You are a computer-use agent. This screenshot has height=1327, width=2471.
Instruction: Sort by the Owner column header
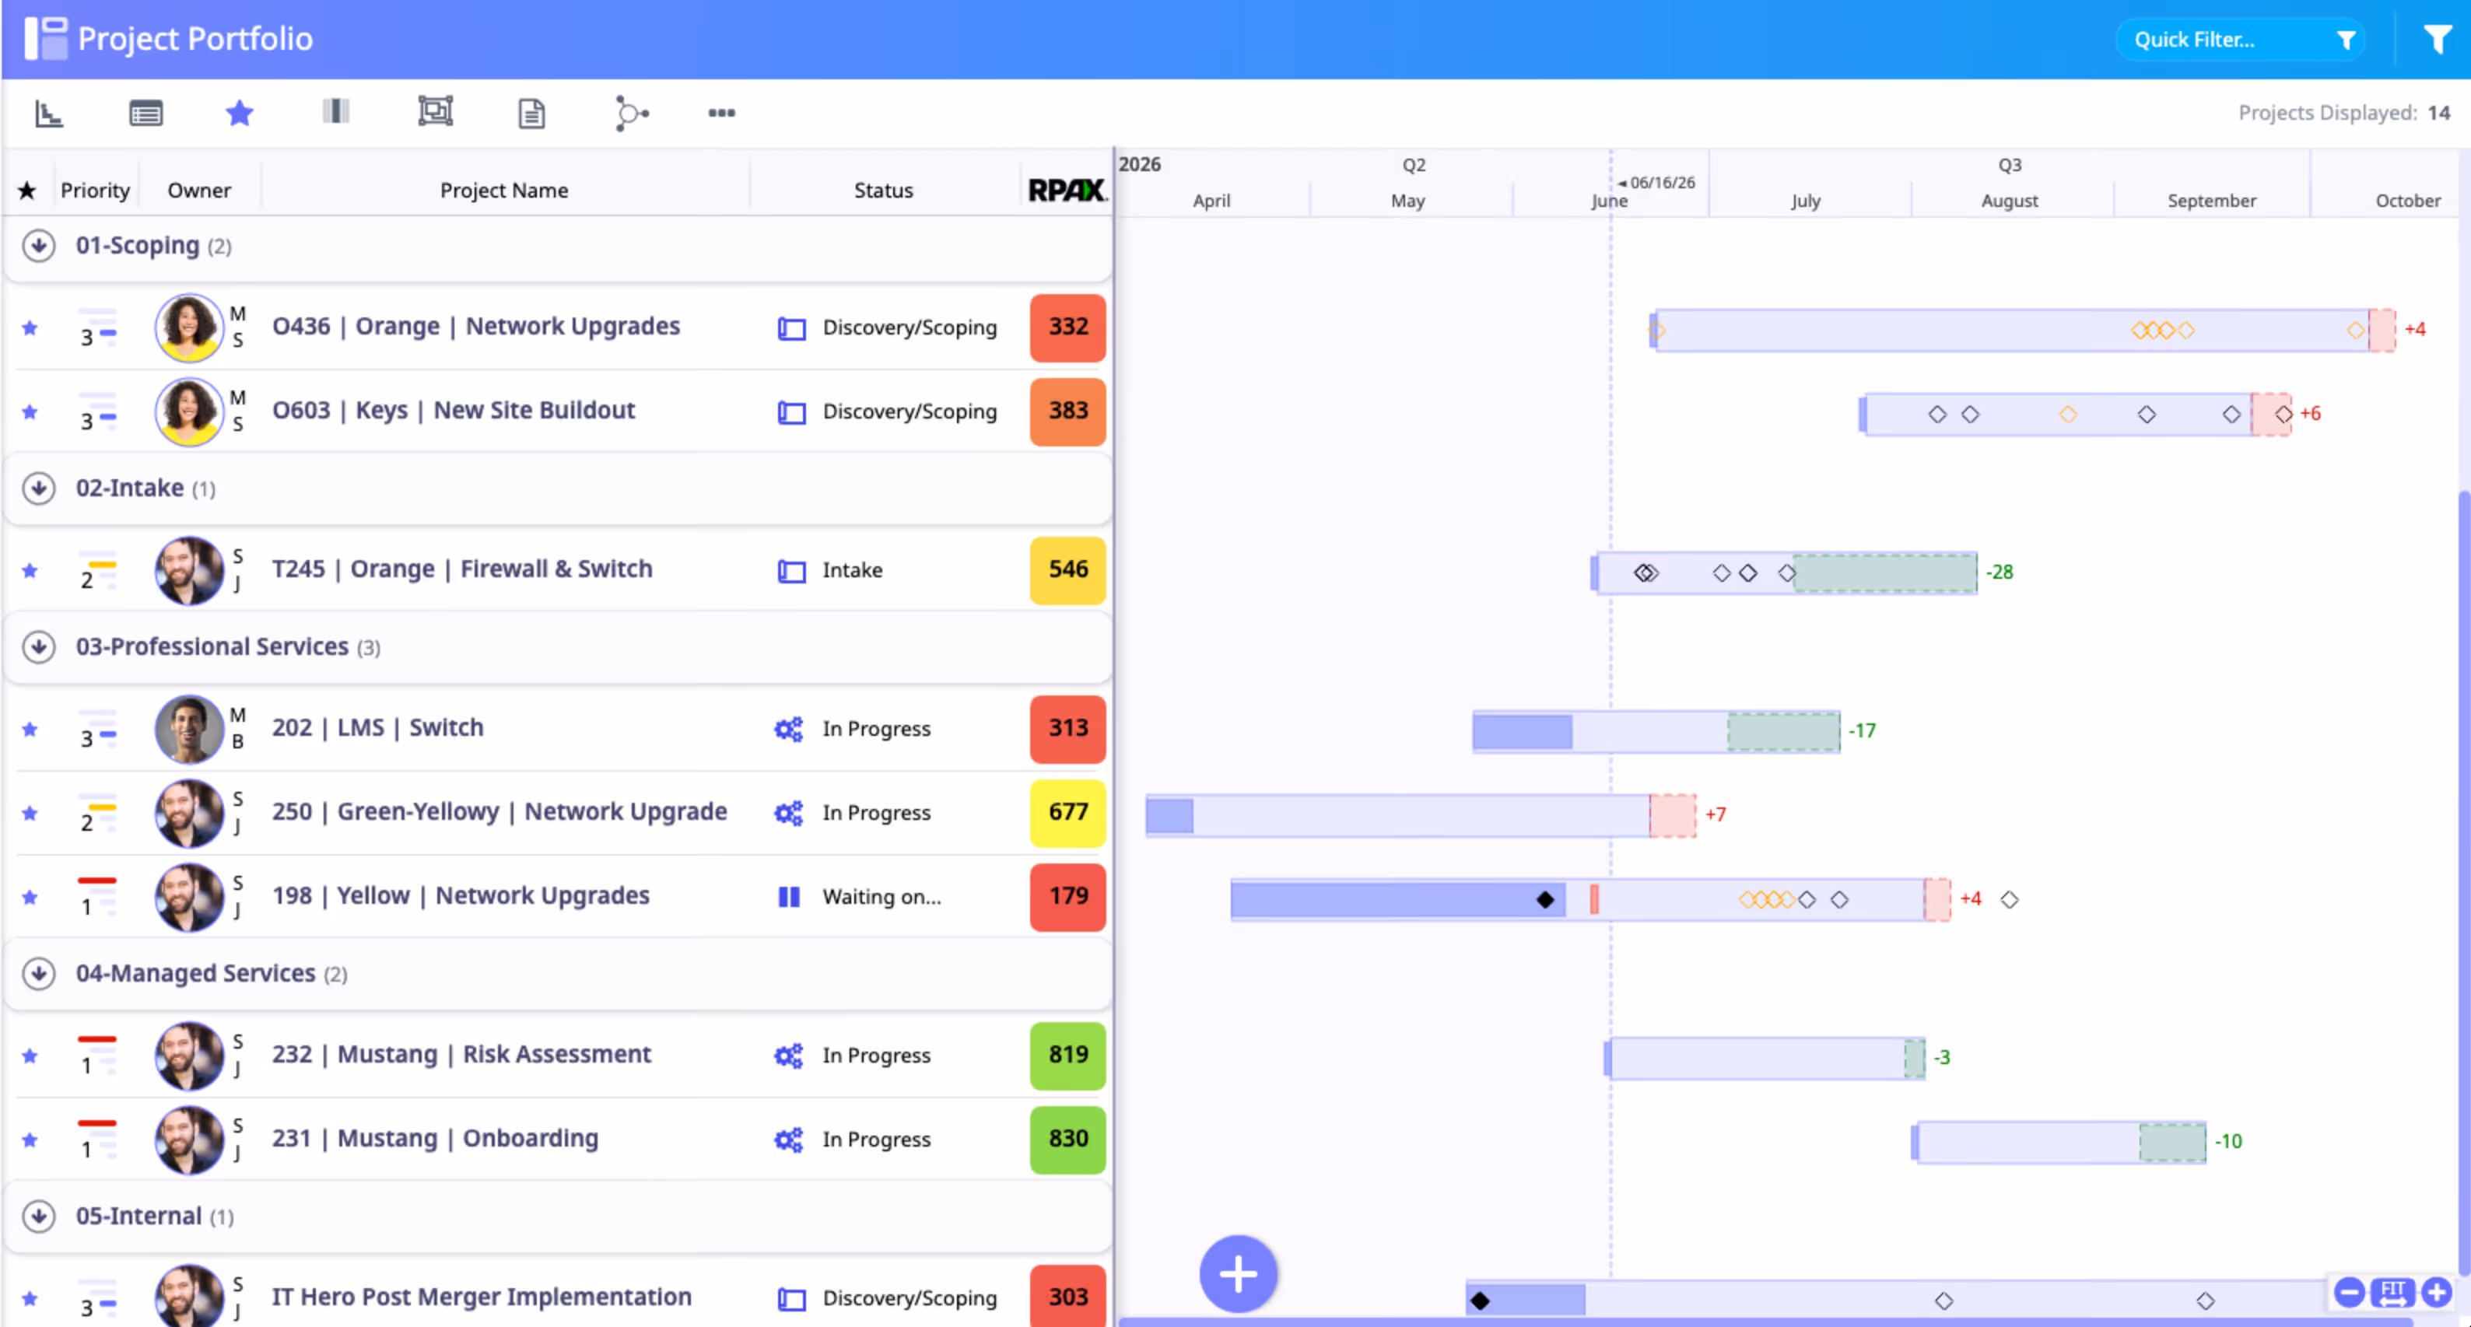(x=199, y=190)
